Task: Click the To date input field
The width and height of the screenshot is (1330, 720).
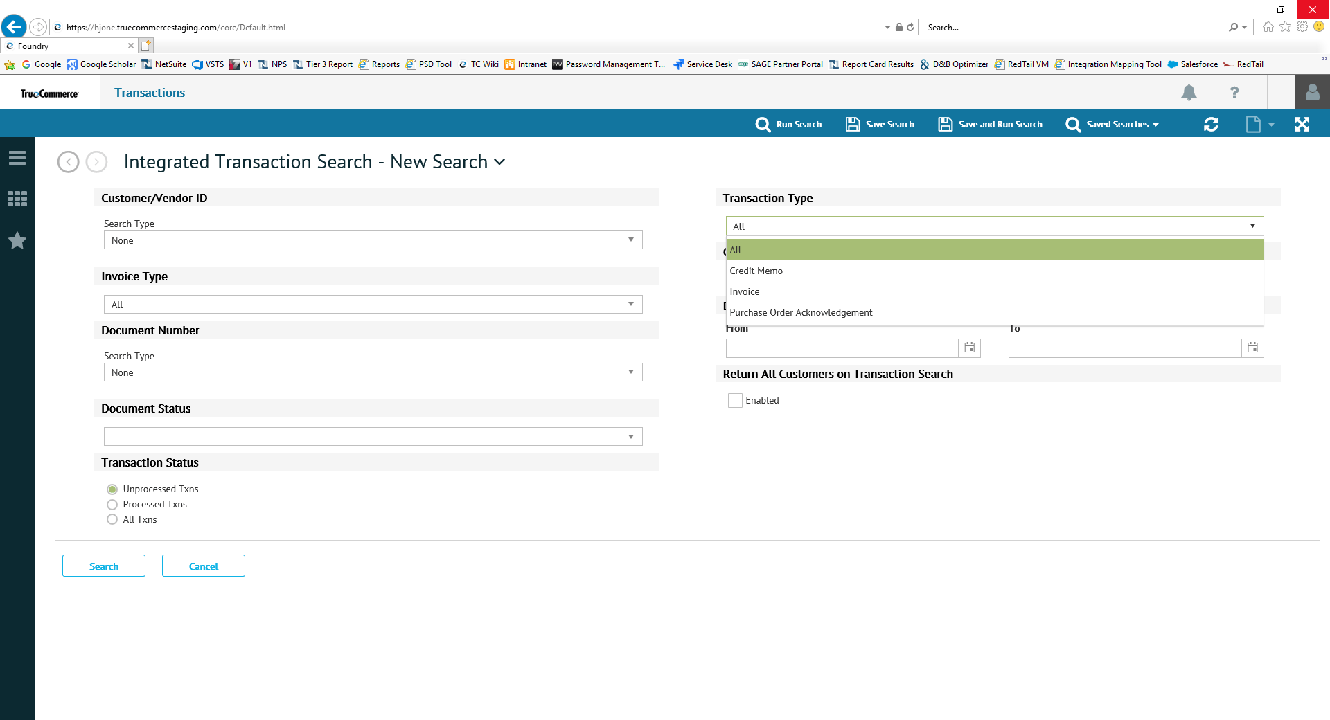Action: tap(1124, 348)
